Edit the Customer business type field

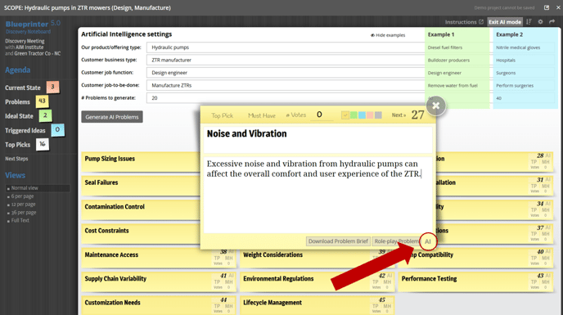pyautogui.click(x=286, y=60)
